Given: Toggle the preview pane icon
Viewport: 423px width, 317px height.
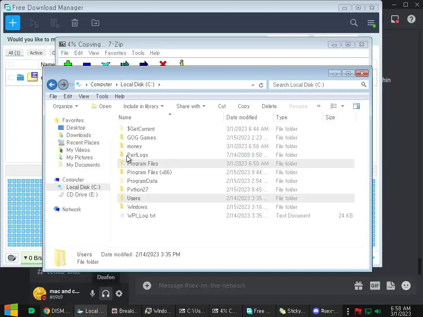Looking at the screenshot, I should [x=356, y=106].
